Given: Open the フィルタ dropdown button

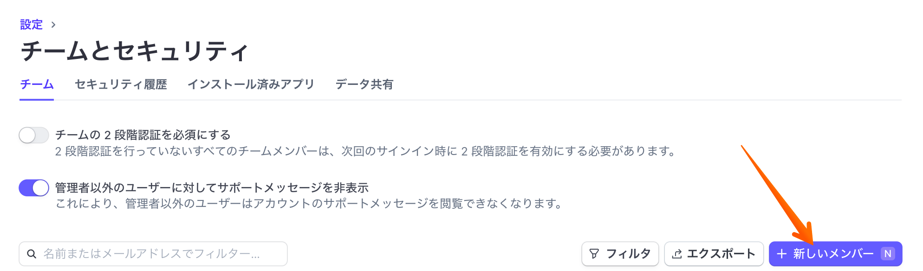Looking at the screenshot, I should point(620,254).
